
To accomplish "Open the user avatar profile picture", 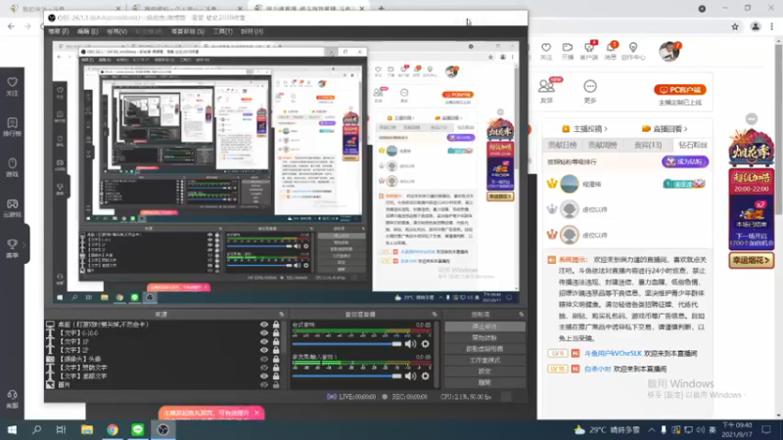I will pyautogui.click(x=668, y=52).
